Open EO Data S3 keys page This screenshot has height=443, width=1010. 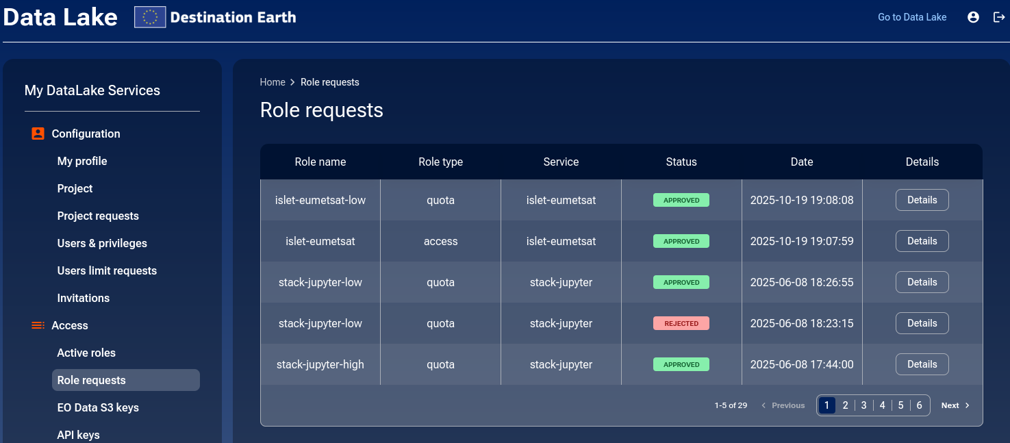tap(98, 407)
